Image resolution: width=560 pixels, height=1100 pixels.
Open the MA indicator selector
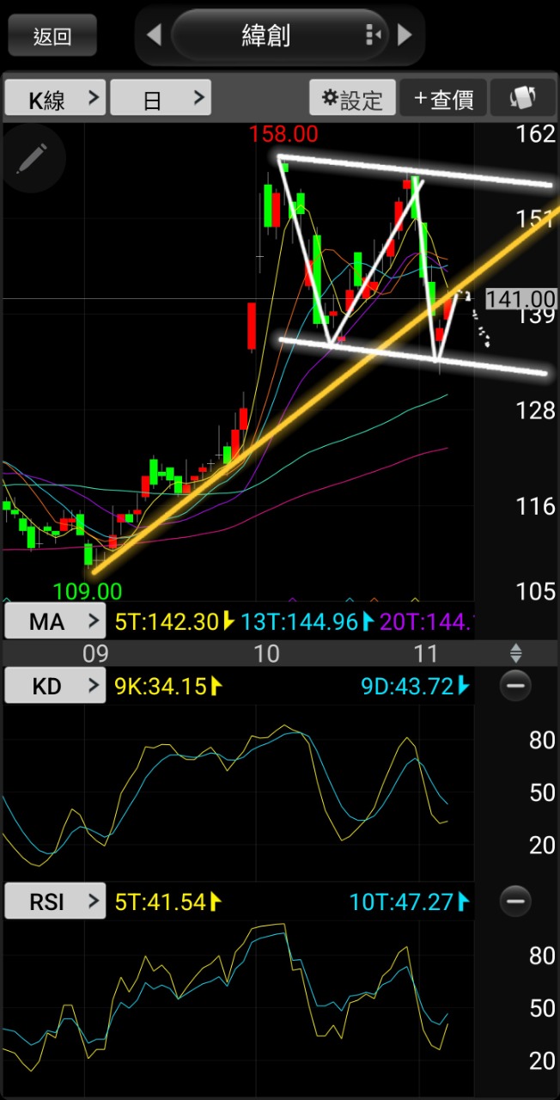(55, 621)
